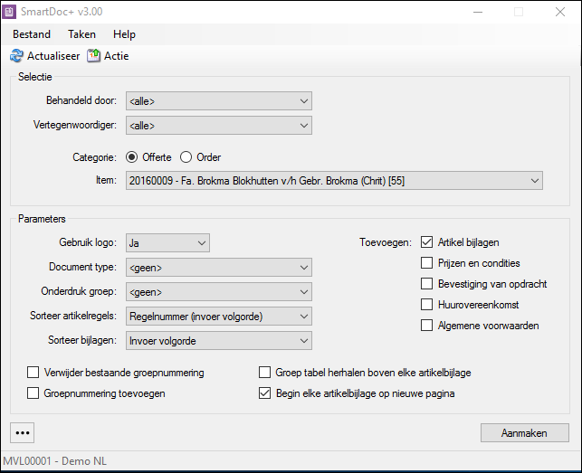
Task: Click the SmartDoc+ app icon in the title bar
Action: click(9, 12)
